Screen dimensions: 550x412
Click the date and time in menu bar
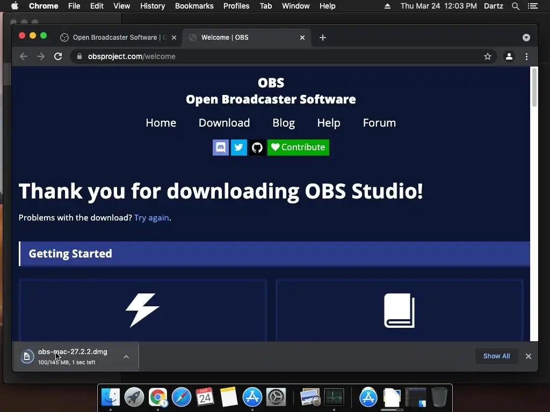click(438, 6)
